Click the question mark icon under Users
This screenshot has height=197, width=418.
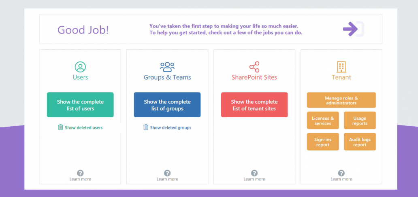80,173
